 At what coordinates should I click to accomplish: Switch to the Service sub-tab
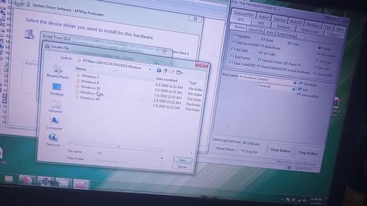[239, 27]
